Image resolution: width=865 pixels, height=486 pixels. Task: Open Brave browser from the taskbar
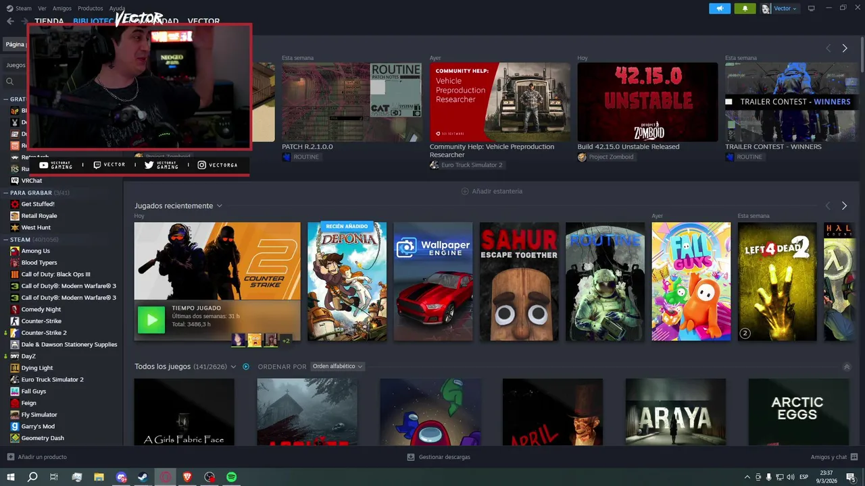point(187,477)
